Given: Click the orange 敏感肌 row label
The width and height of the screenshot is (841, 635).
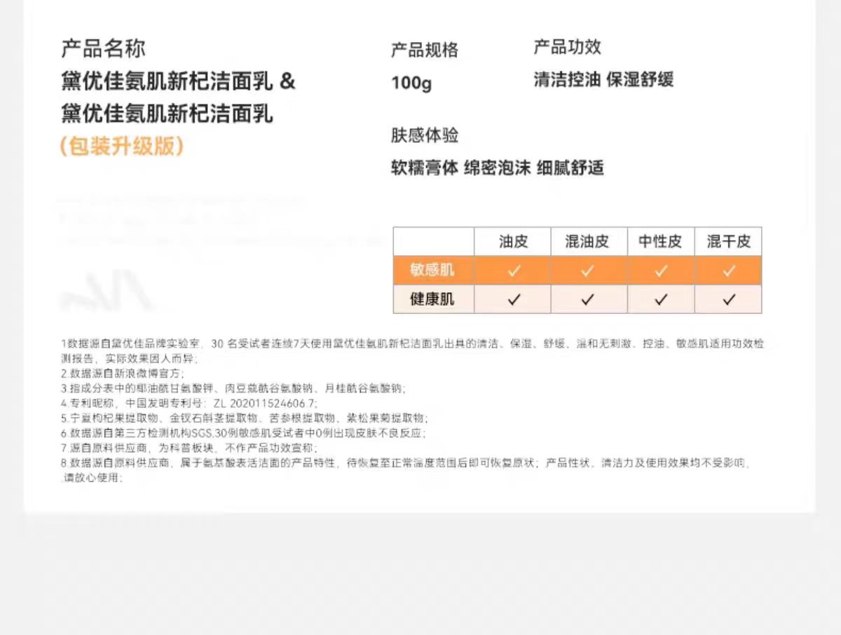Looking at the screenshot, I should click(432, 271).
